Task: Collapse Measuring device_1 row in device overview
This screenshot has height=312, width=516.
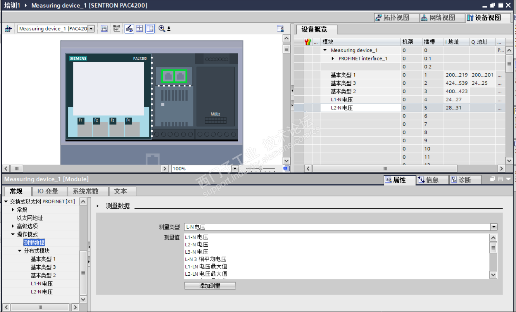Action: coord(325,50)
